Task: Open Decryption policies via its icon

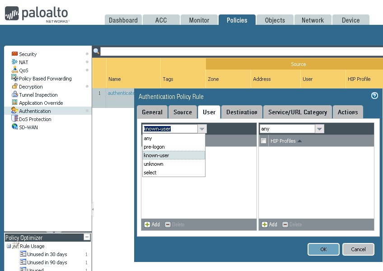Action: click(x=14, y=87)
